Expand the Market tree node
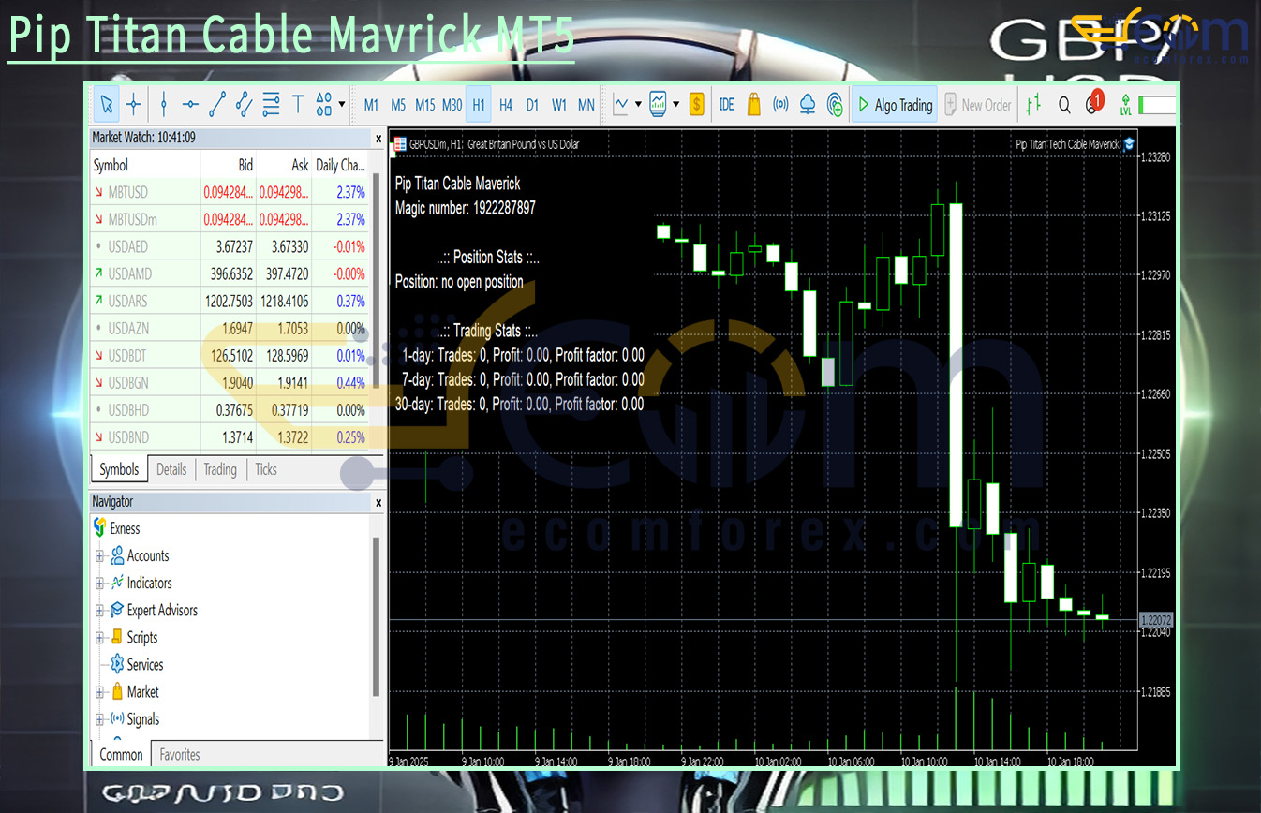 (x=100, y=692)
